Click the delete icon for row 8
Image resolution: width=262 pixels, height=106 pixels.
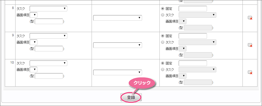pos(250,18)
